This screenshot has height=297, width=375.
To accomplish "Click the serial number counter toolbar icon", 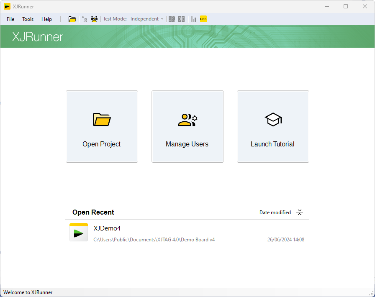I will (x=172, y=19).
